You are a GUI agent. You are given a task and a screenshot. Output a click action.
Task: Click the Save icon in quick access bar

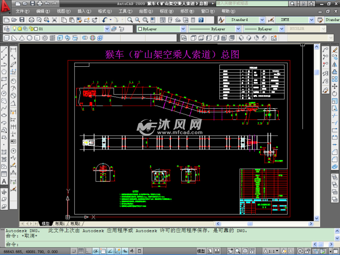coord(33,3)
